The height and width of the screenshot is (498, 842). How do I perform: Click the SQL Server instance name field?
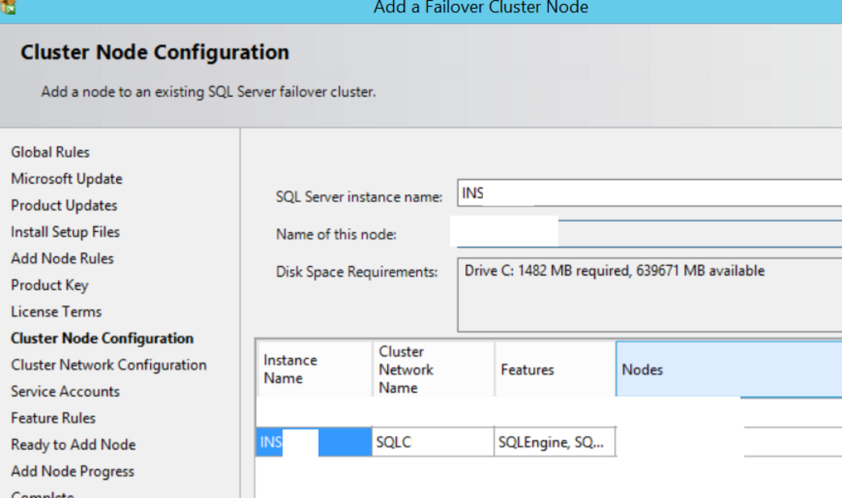click(650, 193)
